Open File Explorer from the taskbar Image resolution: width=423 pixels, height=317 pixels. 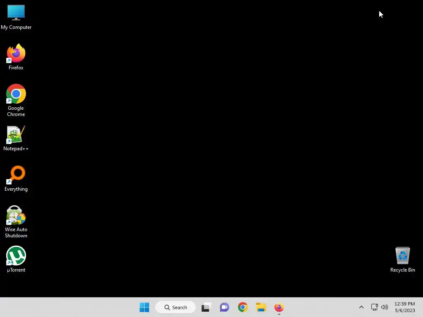[x=261, y=307]
